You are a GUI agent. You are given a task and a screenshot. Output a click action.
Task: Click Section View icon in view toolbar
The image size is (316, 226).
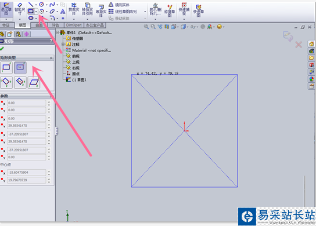167,27
